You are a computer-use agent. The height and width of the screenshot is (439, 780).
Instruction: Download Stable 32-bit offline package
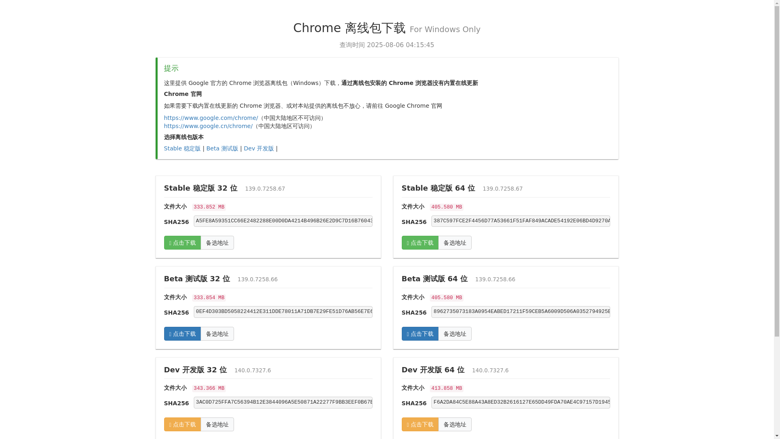point(182,243)
